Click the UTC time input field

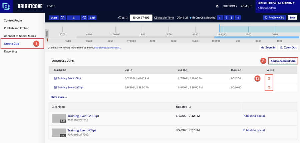tap(141, 18)
